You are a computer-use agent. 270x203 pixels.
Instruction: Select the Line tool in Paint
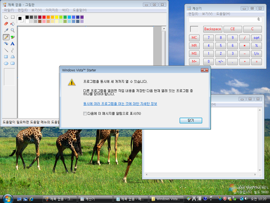pyautogui.click(x=6, y=50)
